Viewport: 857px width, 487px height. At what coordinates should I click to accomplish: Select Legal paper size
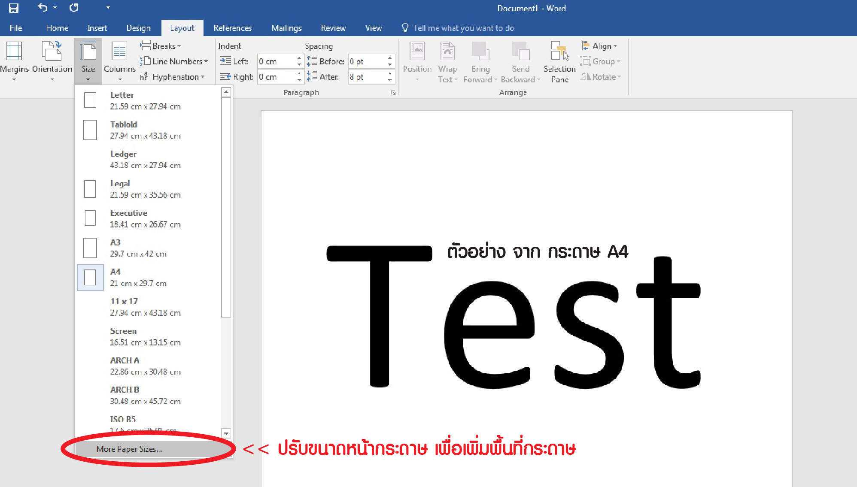pos(149,189)
